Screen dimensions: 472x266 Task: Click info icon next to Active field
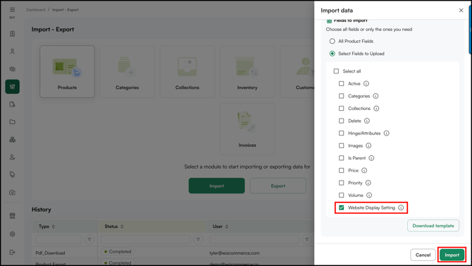[x=366, y=83]
